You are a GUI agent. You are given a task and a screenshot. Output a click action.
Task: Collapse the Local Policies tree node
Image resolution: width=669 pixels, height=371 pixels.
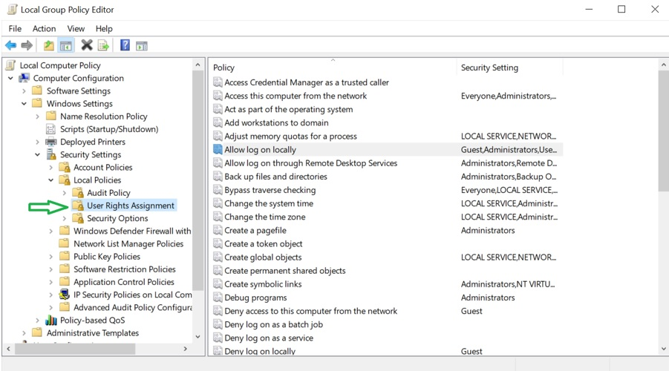pyautogui.click(x=51, y=180)
